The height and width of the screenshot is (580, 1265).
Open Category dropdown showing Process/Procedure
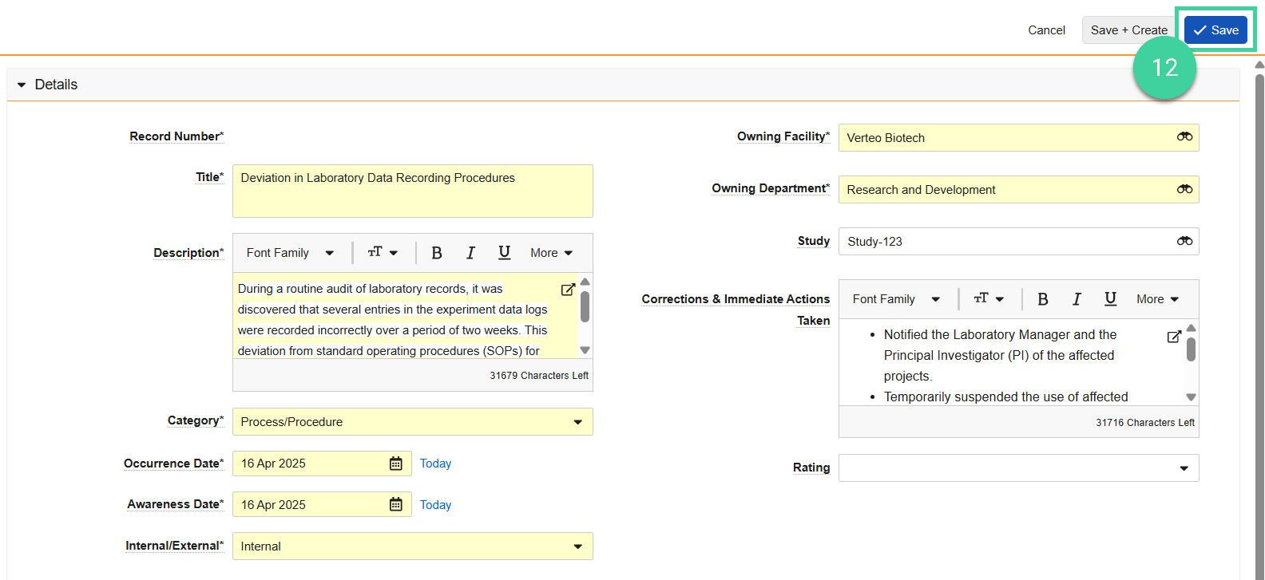413,422
